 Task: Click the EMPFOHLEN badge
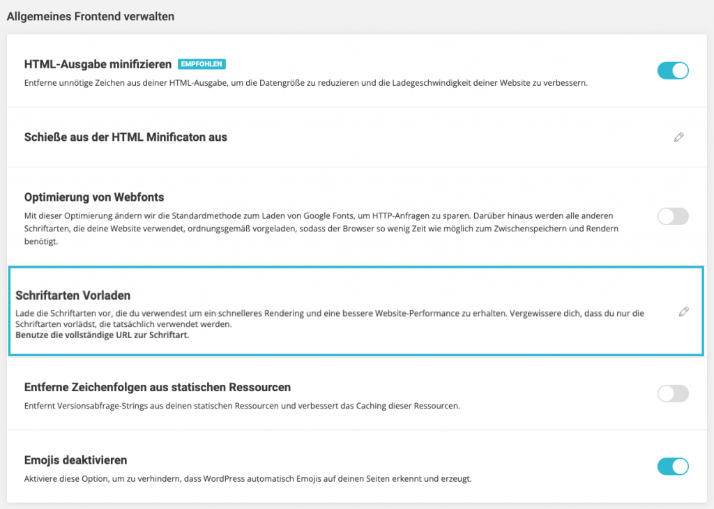(202, 64)
